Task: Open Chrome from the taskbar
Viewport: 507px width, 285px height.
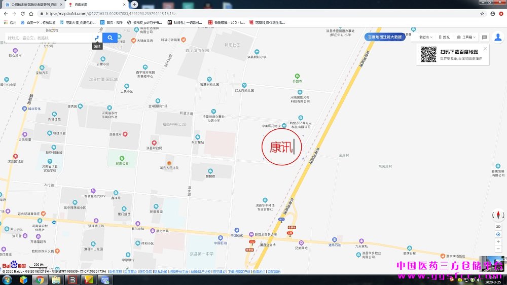Action: coord(40,280)
